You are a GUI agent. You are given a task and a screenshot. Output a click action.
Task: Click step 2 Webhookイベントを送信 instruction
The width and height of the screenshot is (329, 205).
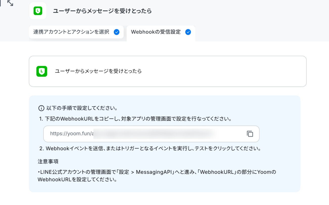[x=150, y=149]
